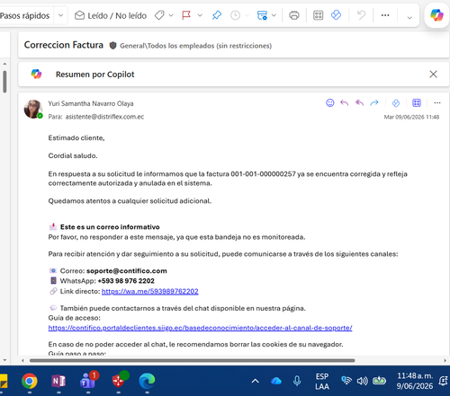Click the horizontal scrollbar thumb at the bottom
Viewport: 450px width, 396px height.
point(192,360)
